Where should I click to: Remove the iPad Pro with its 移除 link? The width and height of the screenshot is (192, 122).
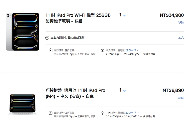click(181, 23)
